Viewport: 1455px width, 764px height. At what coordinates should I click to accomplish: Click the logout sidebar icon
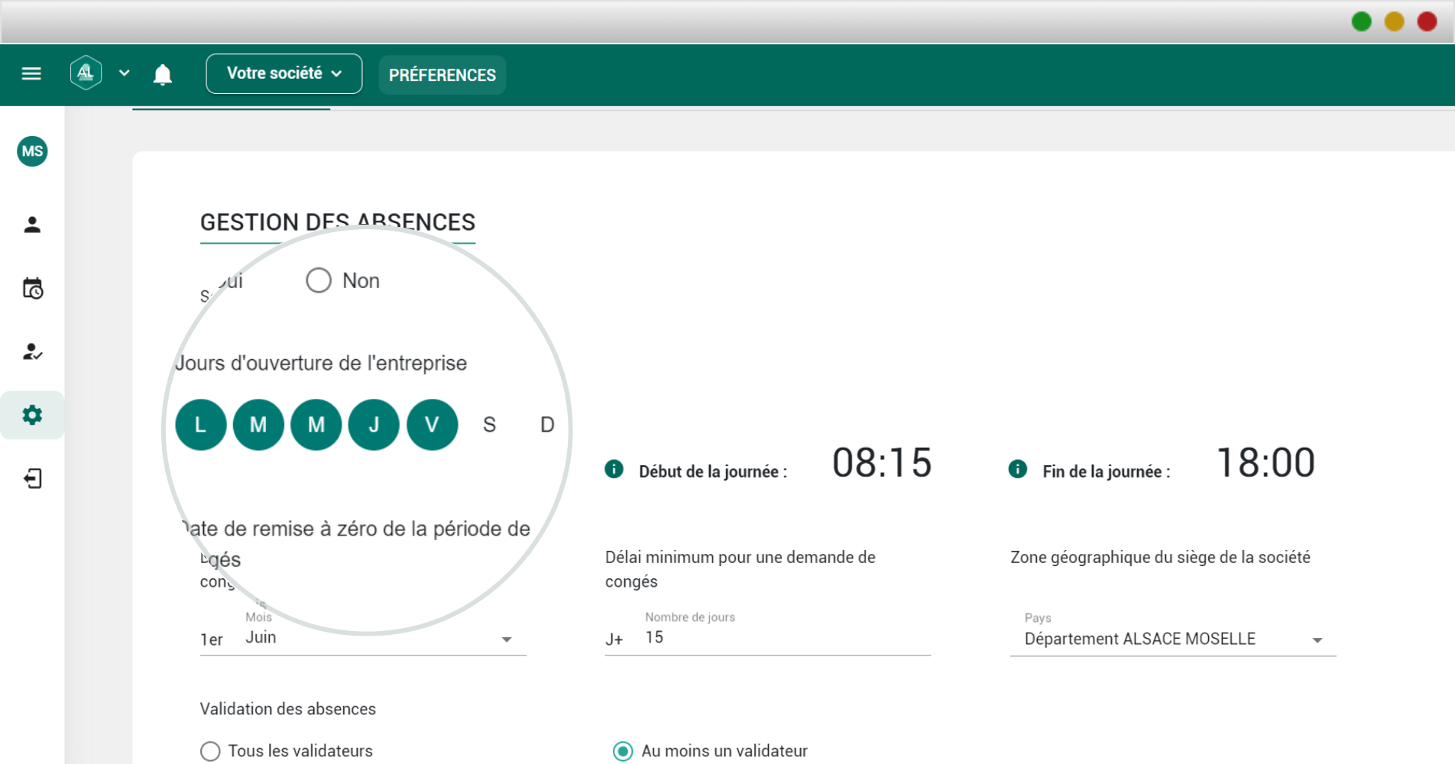tap(32, 479)
